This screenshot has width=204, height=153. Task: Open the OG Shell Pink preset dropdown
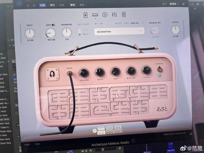pos(119,31)
